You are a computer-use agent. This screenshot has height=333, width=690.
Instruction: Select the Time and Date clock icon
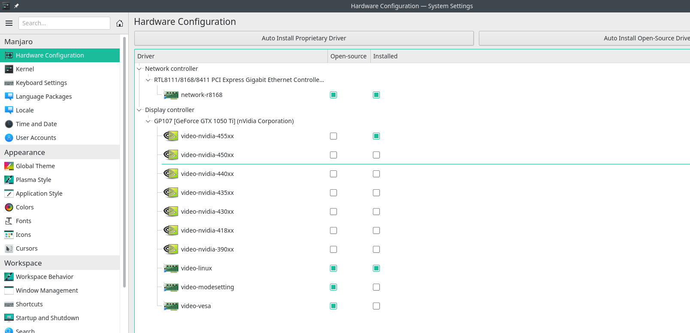9,124
